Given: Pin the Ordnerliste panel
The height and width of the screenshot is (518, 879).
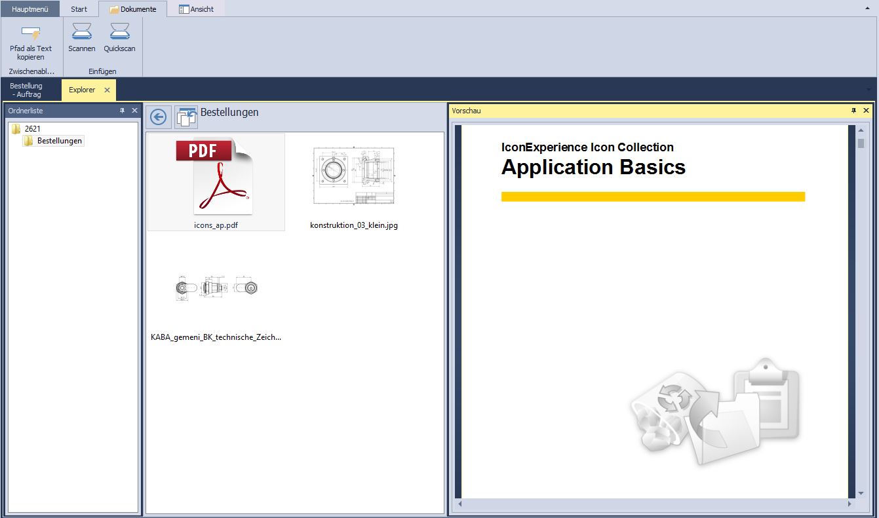Looking at the screenshot, I should (x=122, y=111).
